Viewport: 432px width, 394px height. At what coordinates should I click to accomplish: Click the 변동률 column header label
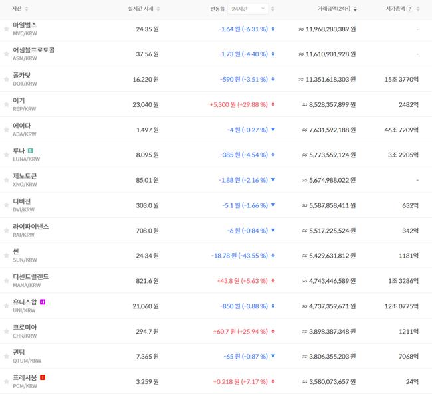pos(217,9)
